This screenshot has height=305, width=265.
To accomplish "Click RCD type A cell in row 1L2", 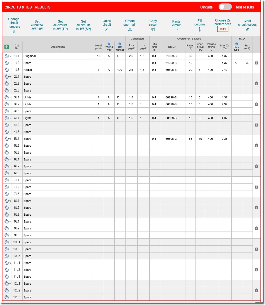I will click(x=237, y=63).
